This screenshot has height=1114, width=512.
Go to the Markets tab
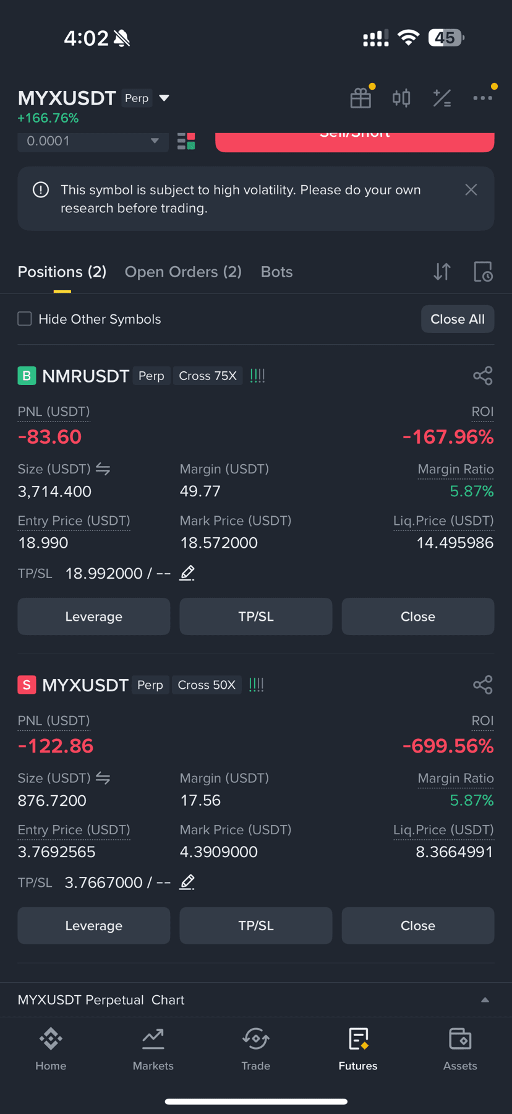coord(153,1049)
